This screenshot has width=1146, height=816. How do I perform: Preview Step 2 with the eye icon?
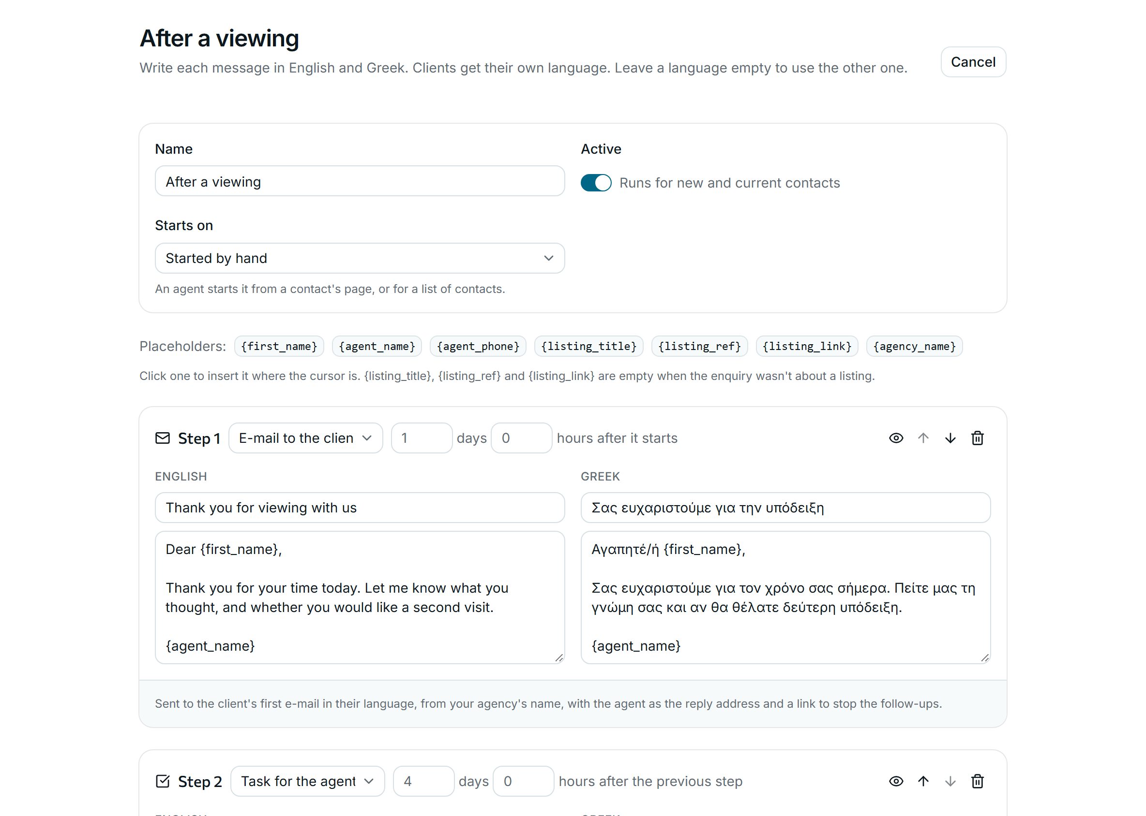coord(895,781)
